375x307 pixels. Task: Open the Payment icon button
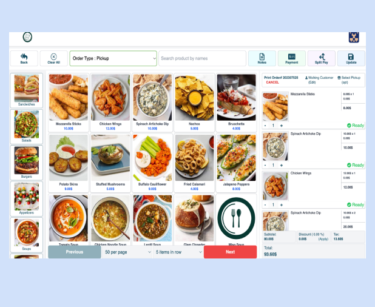(x=291, y=58)
